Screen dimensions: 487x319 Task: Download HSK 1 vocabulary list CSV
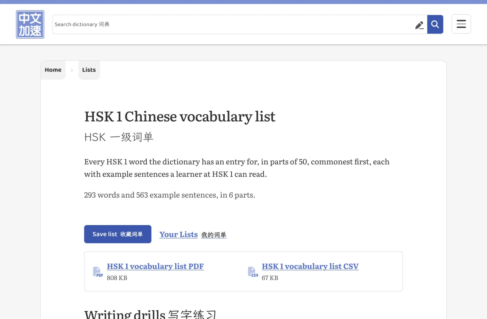pyautogui.click(x=310, y=266)
